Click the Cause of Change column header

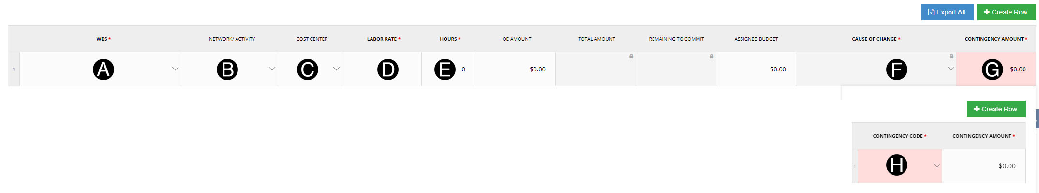[876, 39]
